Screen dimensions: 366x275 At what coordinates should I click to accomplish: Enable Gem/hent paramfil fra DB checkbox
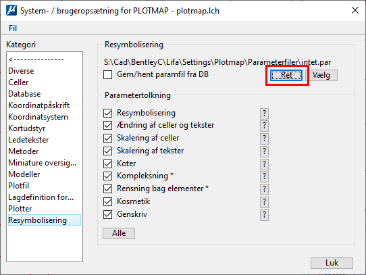pyautogui.click(x=107, y=75)
